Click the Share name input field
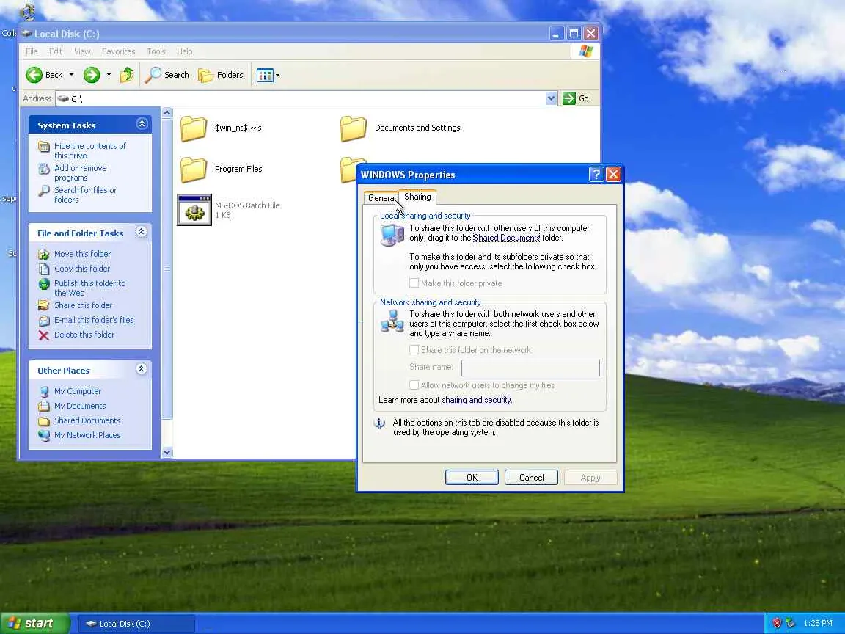 click(x=530, y=368)
